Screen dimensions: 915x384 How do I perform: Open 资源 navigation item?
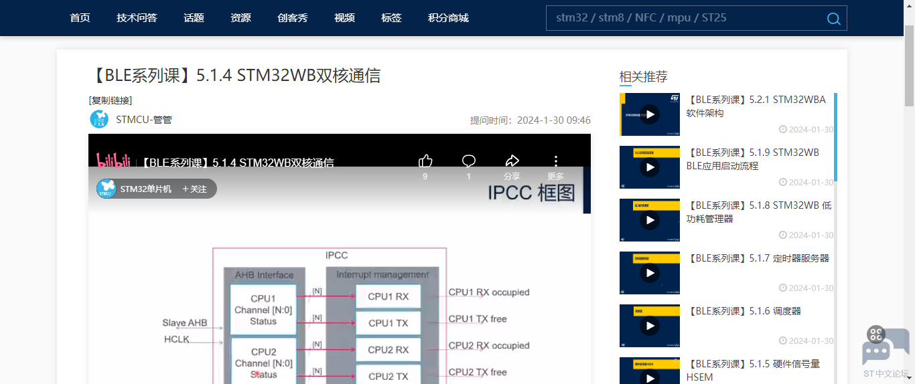tap(240, 18)
